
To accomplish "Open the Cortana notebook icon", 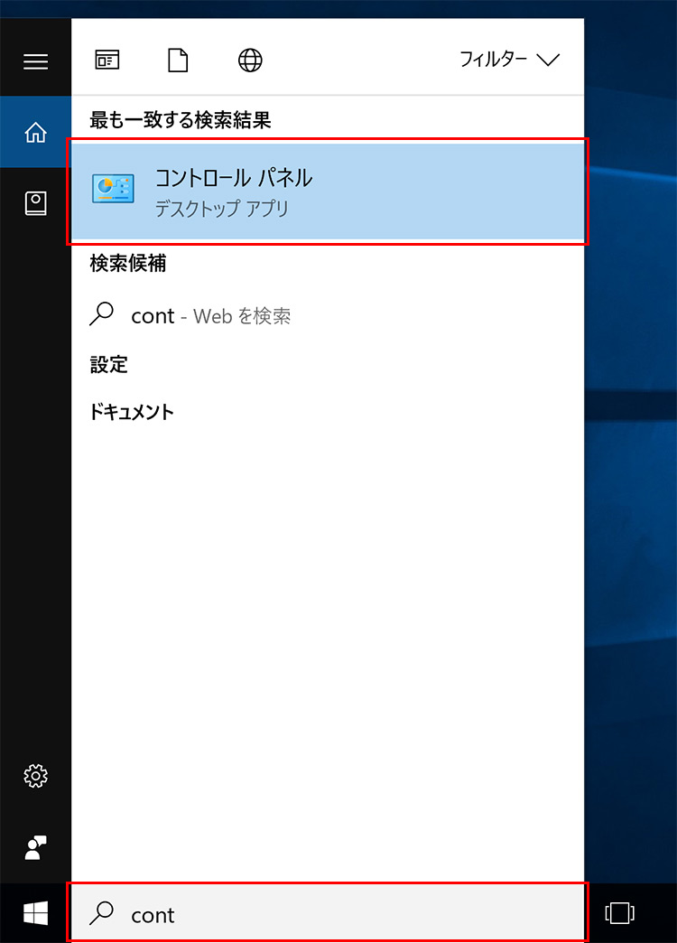I will click(x=35, y=203).
